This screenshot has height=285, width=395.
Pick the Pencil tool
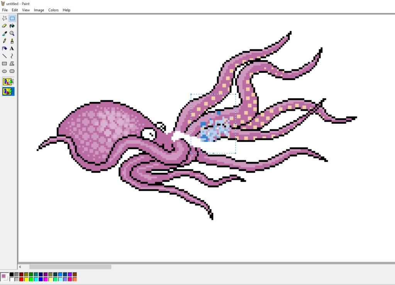[5, 41]
